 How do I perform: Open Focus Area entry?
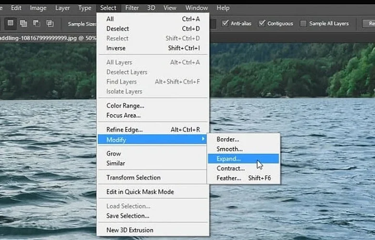(153, 115)
